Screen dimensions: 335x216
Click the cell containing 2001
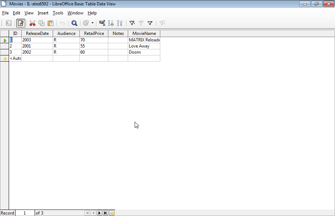[37, 46]
